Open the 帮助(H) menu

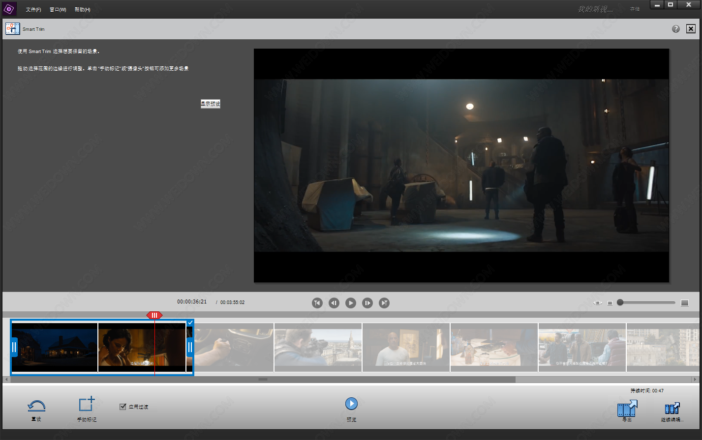pyautogui.click(x=83, y=10)
